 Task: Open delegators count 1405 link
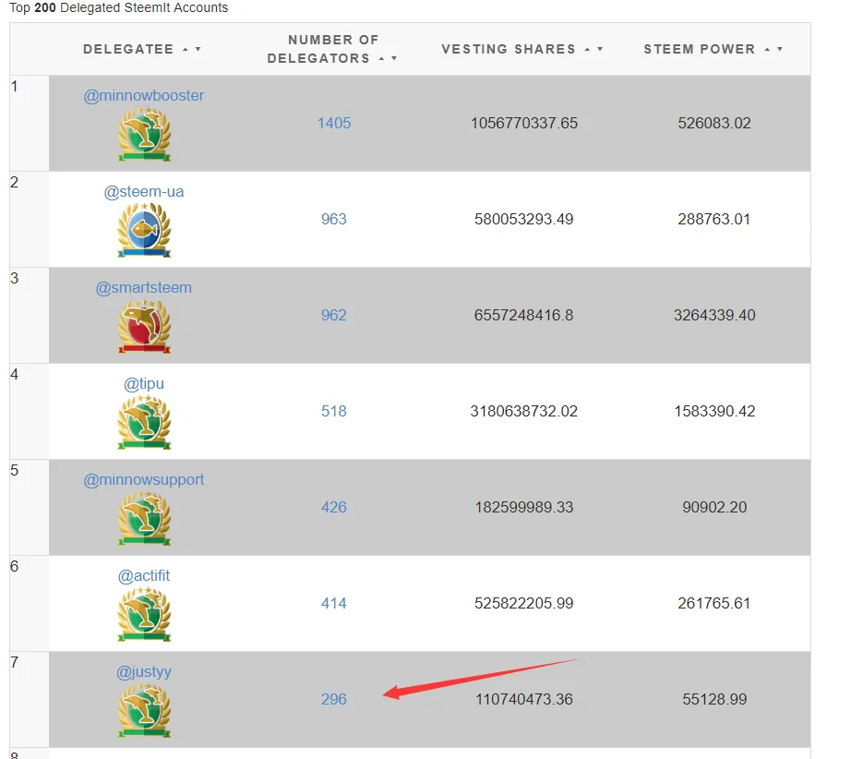pos(334,123)
